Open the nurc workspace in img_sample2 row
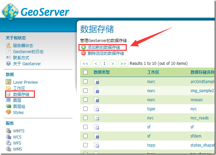The height and width of the screenshot is (155, 216). [x=151, y=91]
